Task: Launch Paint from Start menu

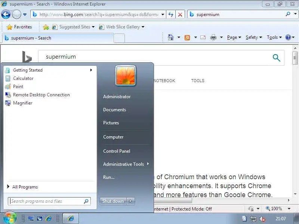Action: 50,87
